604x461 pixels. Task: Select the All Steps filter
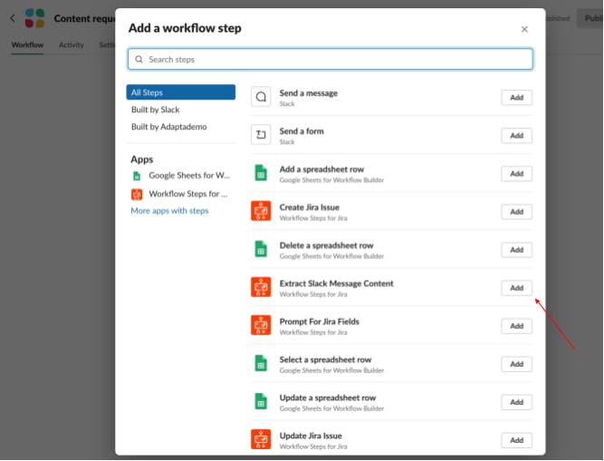pos(181,92)
